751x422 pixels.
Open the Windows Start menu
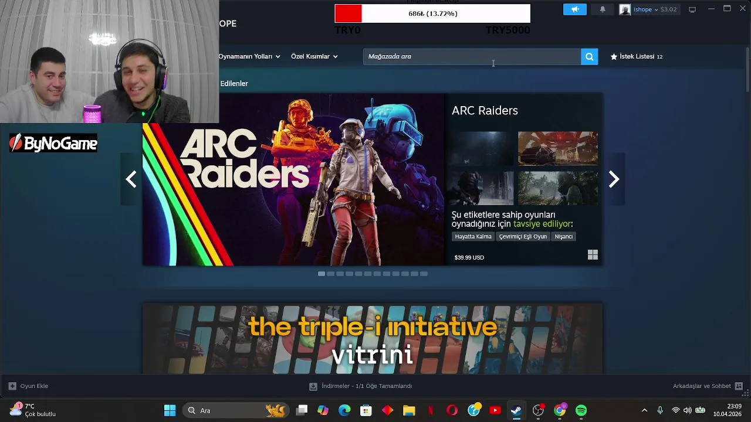(x=170, y=410)
